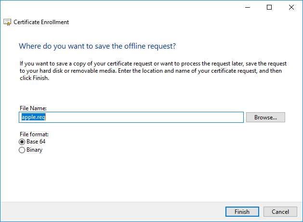The width and height of the screenshot is (303, 222).
Task: Click Finish to save the offline request
Action: [x=242, y=211]
